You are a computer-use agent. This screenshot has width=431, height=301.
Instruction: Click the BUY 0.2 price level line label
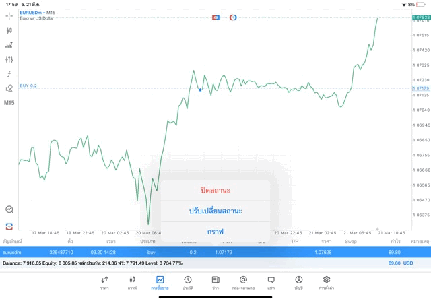point(28,86)
